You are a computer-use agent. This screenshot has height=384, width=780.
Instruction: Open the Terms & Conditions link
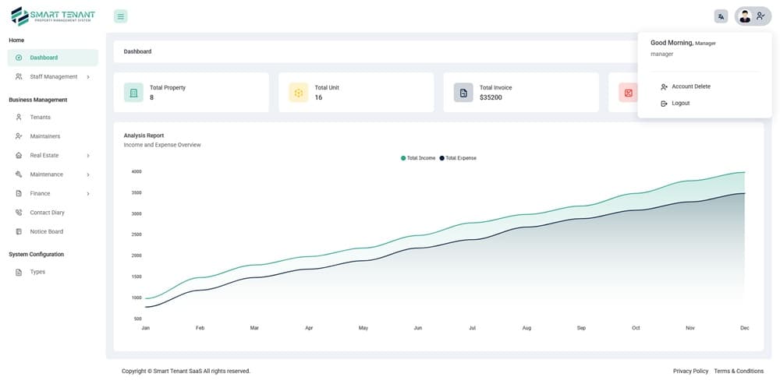pyautogui.click(x=739, y=371)
